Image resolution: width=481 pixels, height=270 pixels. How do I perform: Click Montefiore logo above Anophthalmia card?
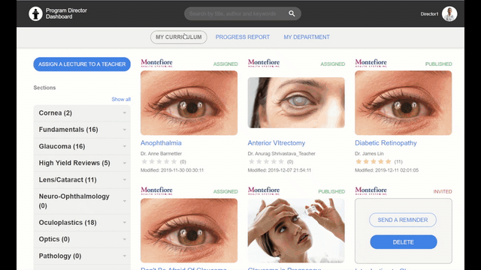tap(156, 63)
